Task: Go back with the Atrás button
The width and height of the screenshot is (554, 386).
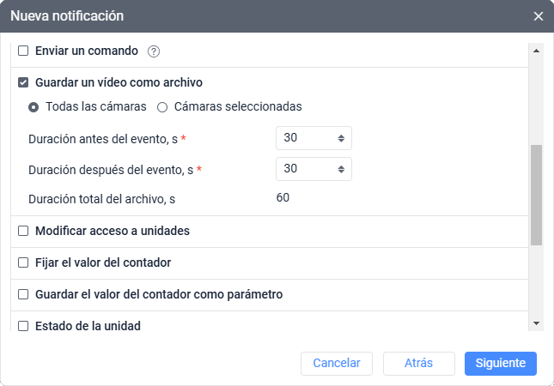Action: (x=418, y=363)
